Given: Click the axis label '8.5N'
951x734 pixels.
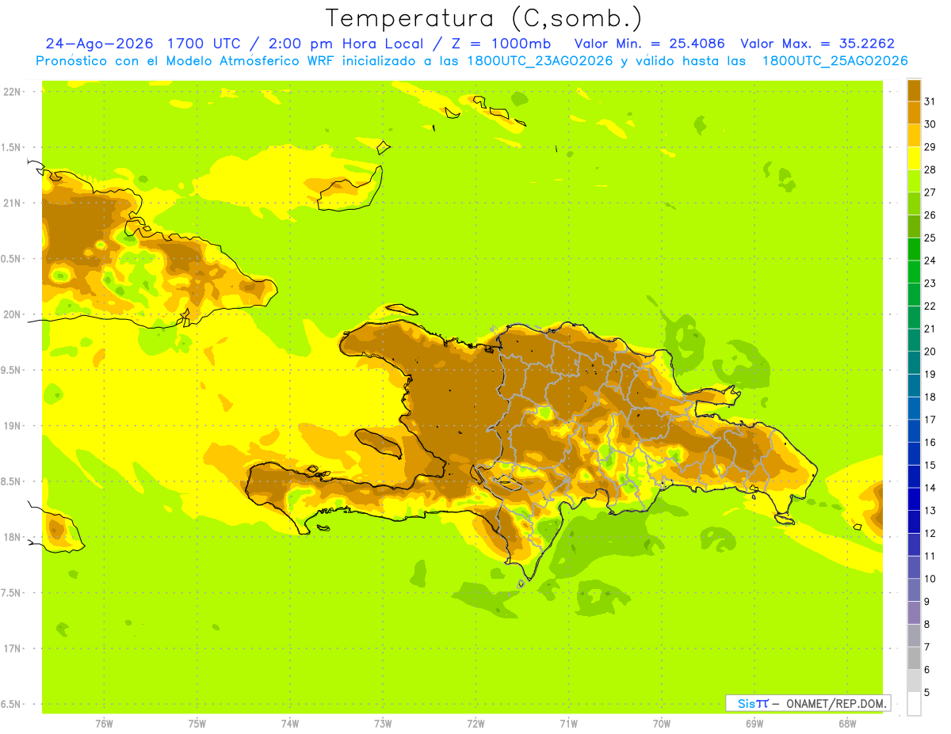Looking at the screenshot, I should tap(12, 481).
